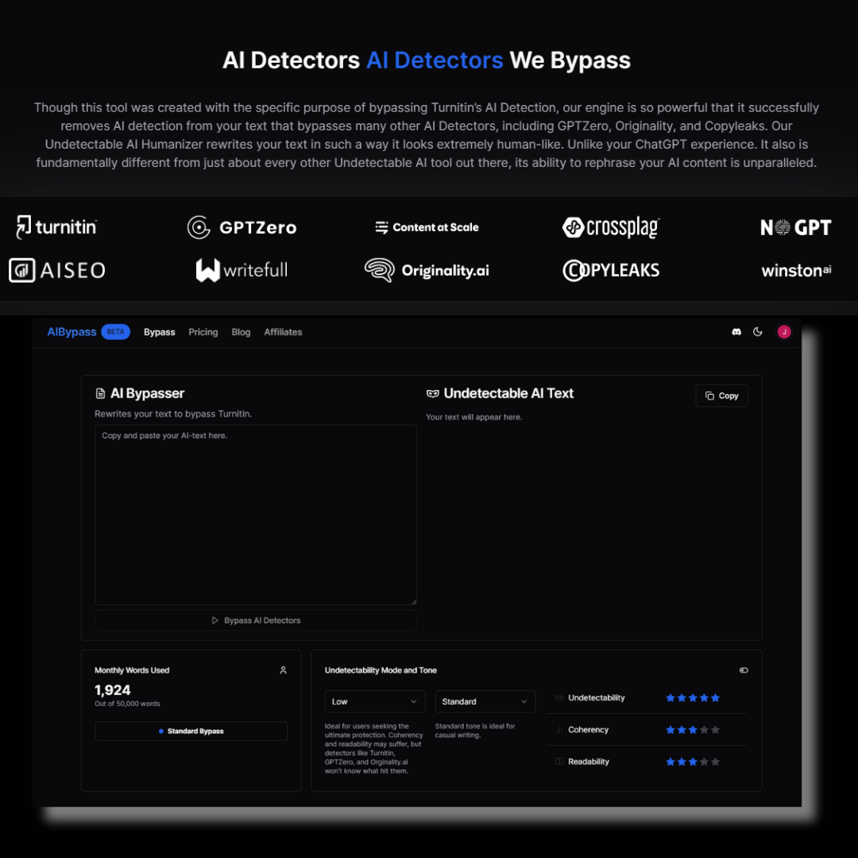Viewport: 858px width, 858px height.
Task: Open the Standard tone dropdown
Action: [485, 701]
